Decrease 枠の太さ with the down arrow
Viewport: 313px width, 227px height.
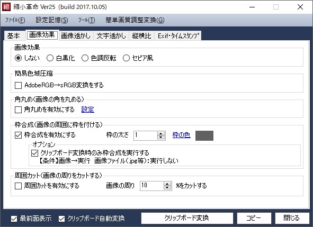(161, 138)
